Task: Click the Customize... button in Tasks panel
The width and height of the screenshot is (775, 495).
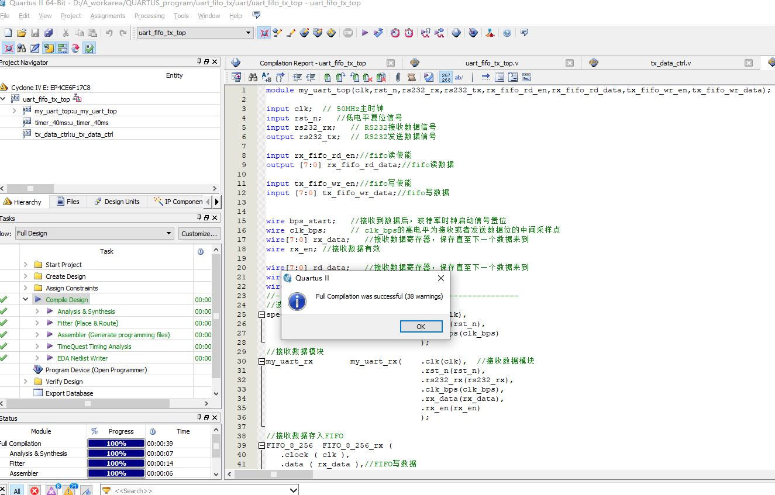Action: point(199,233)
